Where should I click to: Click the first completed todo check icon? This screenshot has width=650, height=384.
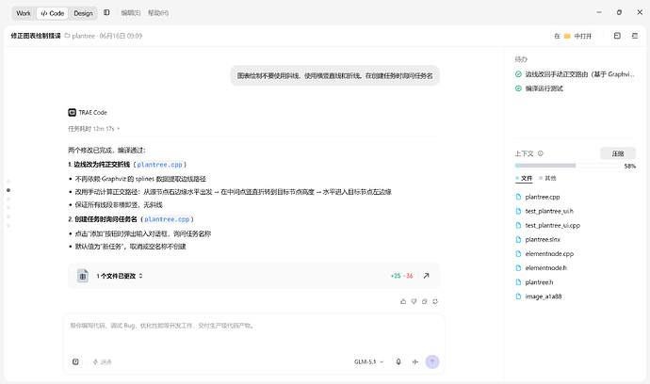click(x=518, y=74)
